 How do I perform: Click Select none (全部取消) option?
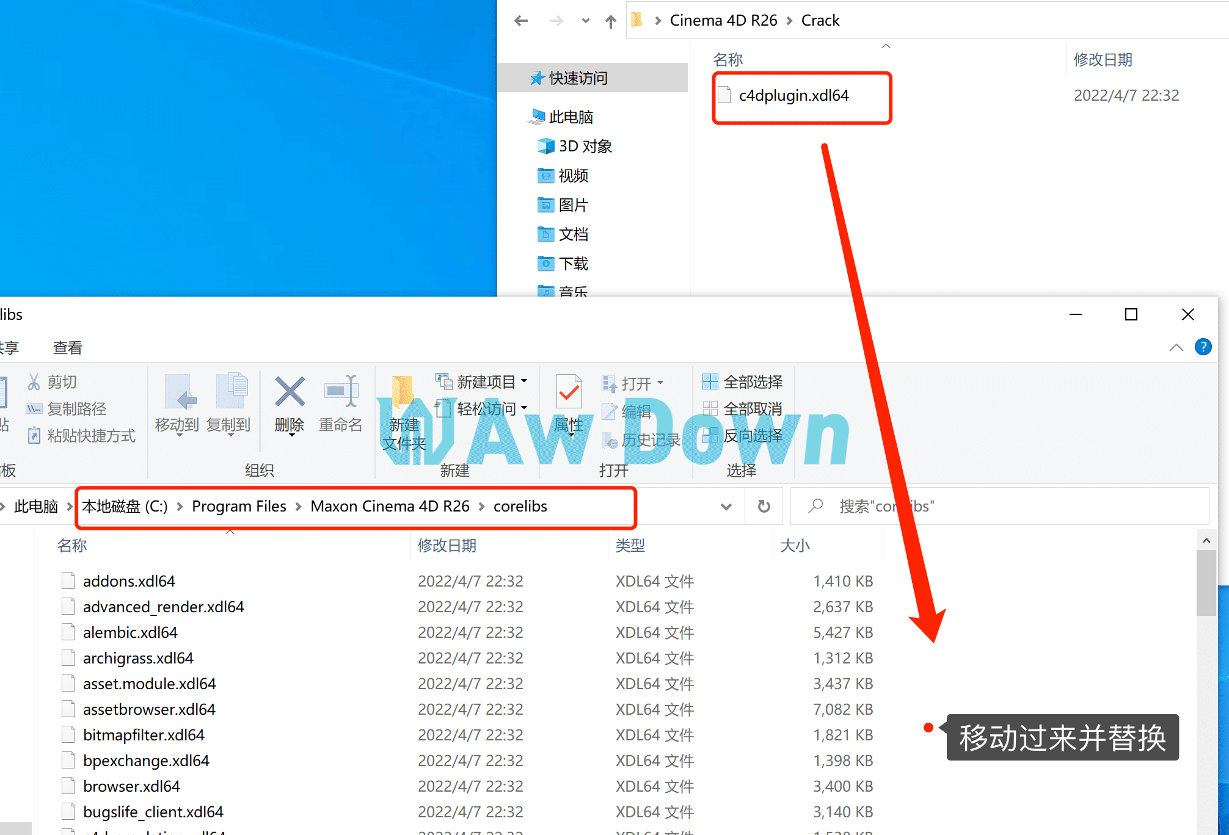click(x=743, y=409)
